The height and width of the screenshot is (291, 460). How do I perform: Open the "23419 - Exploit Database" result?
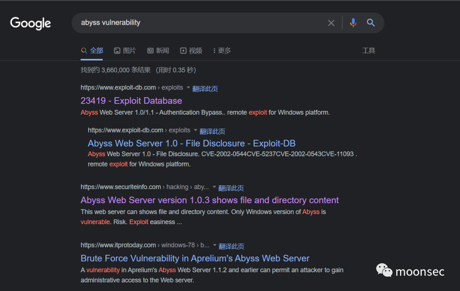click(x=131, y=101)
